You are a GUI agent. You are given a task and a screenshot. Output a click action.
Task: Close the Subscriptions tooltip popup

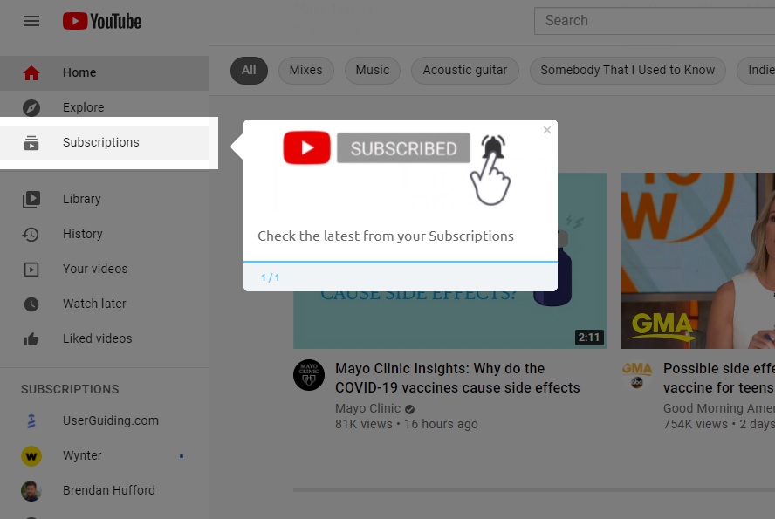point(547,130)
